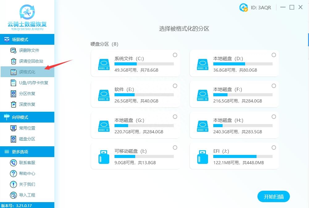Select the 误删除文件 recovery mode icon

(x=13, y=50)
